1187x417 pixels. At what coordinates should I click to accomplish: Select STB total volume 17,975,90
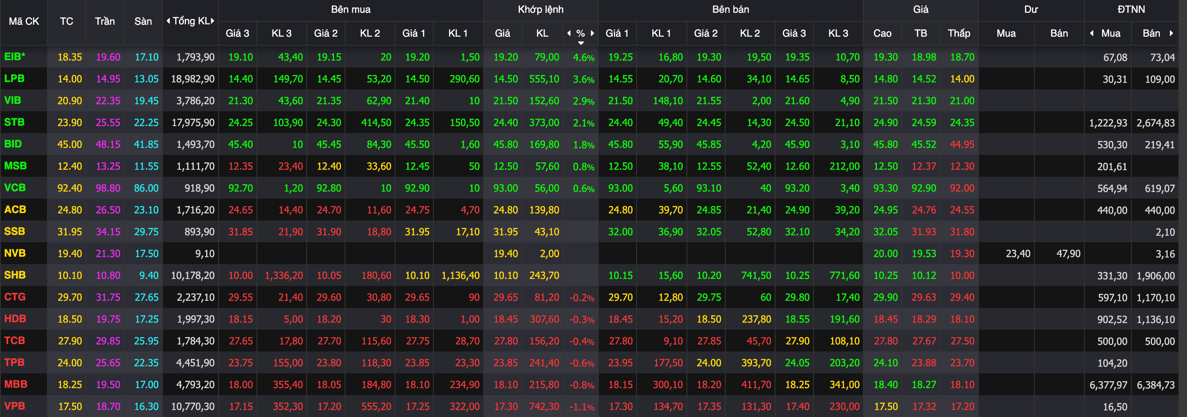point(193,122)
